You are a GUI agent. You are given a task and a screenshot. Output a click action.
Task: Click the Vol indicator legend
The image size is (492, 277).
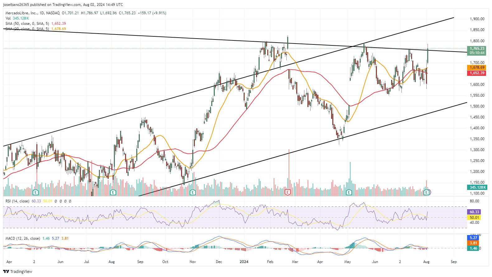pyautogui.click(x=8, y=18)
